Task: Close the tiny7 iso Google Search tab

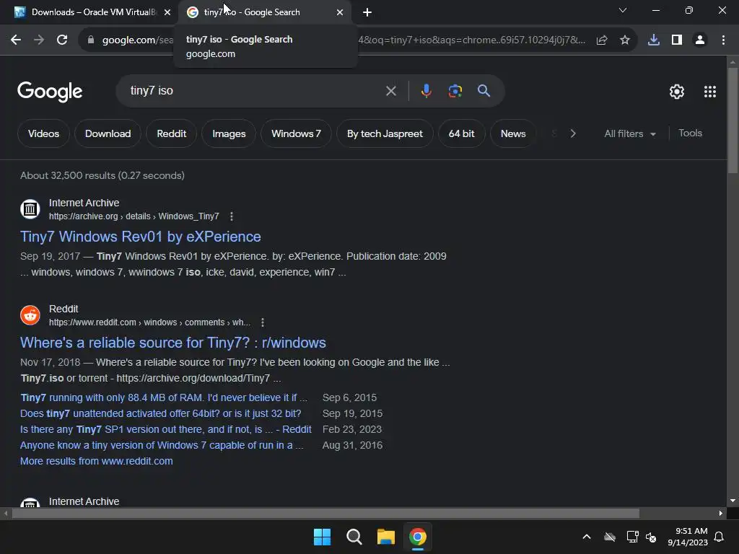Action: [x=340, y=12]
